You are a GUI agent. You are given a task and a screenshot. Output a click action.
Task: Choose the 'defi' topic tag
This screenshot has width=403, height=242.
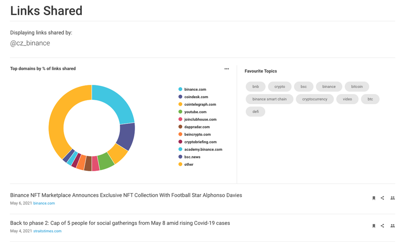[x=256, y=112]
